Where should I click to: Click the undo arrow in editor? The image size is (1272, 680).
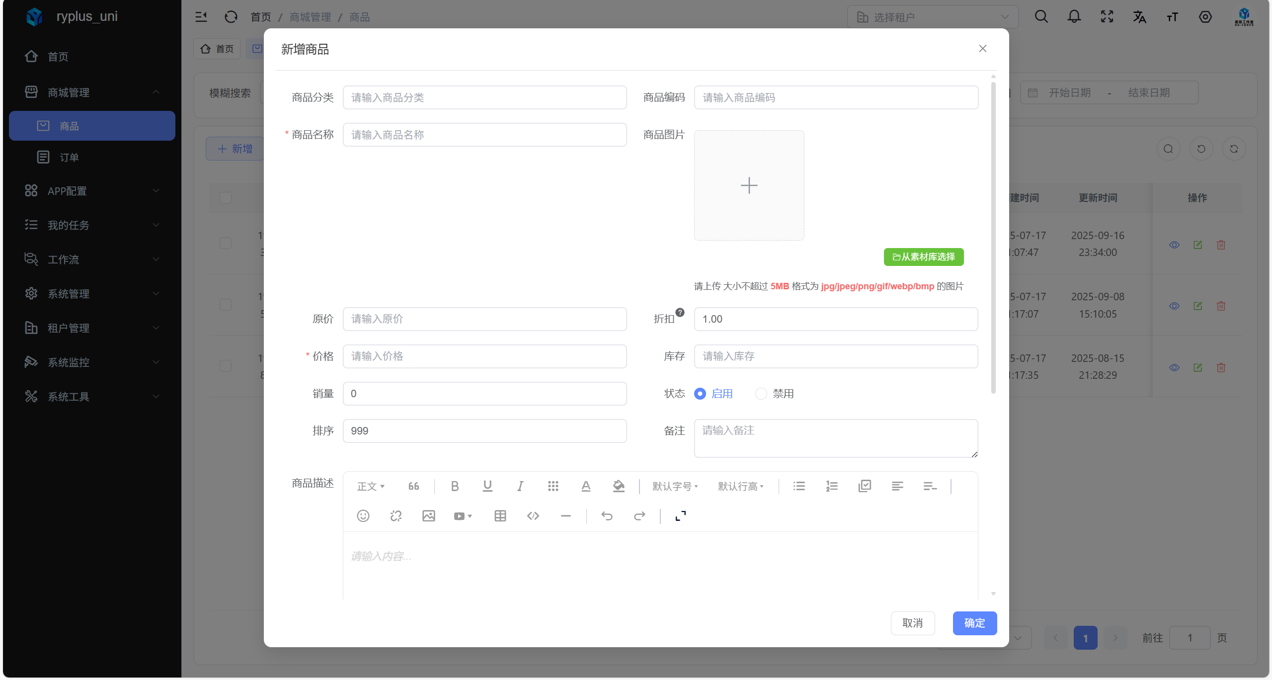pyautogui.click(x=607, y=516)
